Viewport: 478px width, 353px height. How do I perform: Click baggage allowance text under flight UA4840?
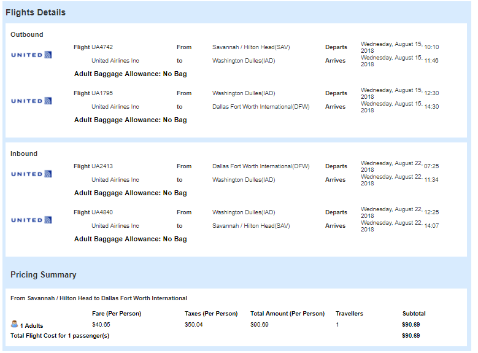[131, 239]
